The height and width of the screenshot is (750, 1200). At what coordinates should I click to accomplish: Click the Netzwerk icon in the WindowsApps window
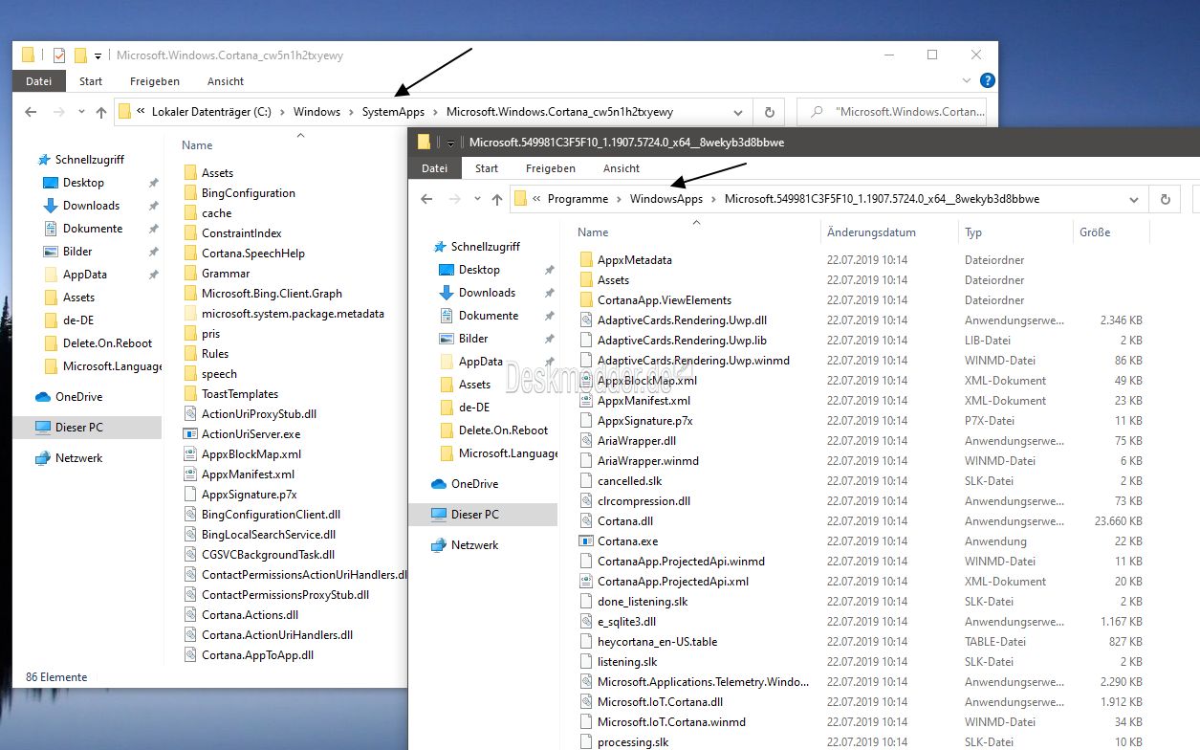(x=439, y=545)
